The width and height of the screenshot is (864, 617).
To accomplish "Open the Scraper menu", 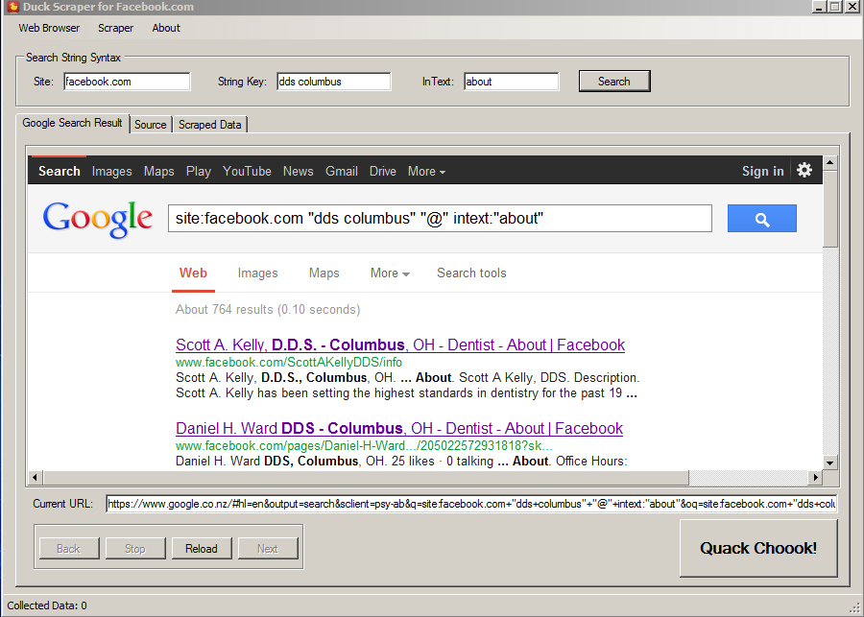I will (x=116, y=28).
